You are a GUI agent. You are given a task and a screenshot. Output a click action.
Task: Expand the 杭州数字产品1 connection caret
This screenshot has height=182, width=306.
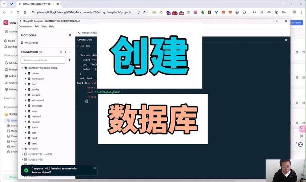click(x=22, y=159)
